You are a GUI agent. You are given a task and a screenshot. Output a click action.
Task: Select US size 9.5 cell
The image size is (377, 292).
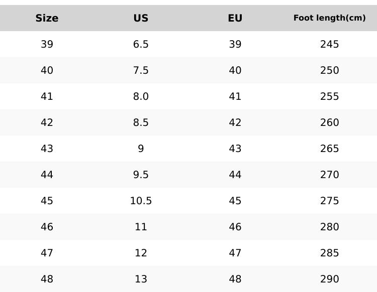(x=141, y=175)
